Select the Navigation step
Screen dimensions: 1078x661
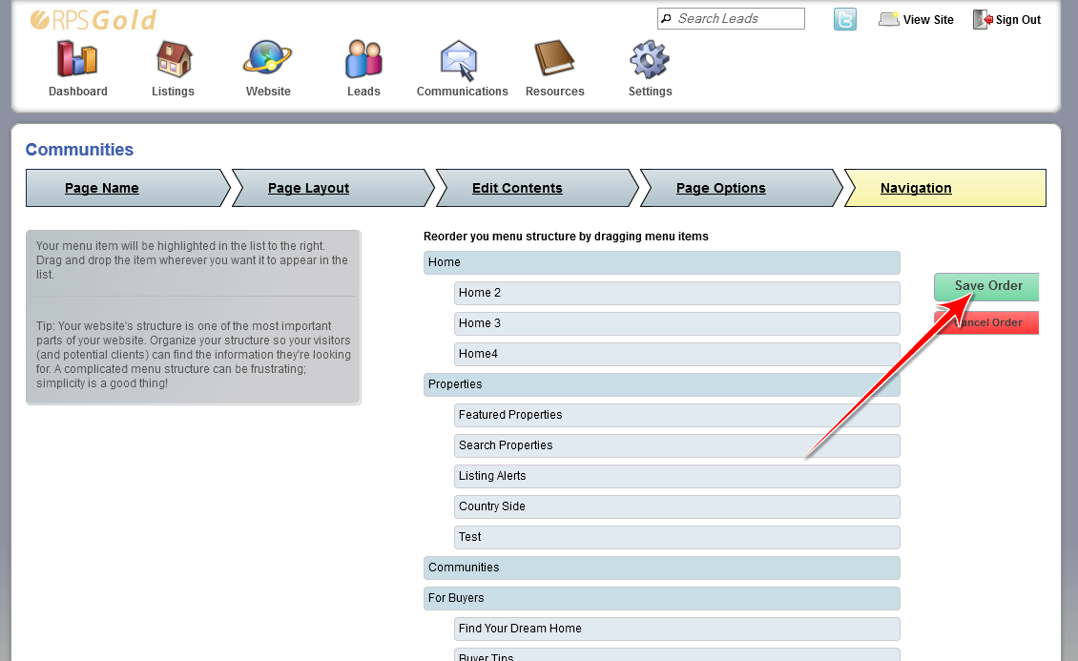945,188
